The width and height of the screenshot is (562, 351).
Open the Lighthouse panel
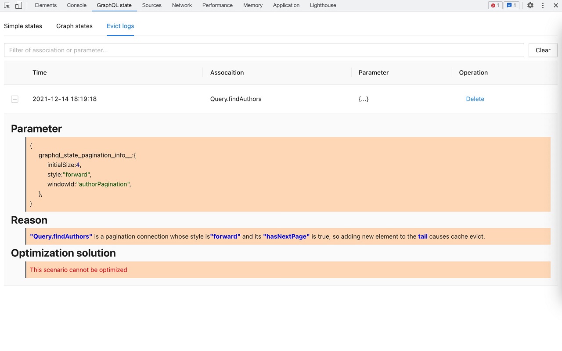(323, 5)
